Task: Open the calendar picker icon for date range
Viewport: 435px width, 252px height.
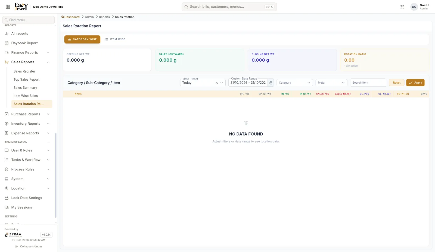Action: [x=271, y=83]
